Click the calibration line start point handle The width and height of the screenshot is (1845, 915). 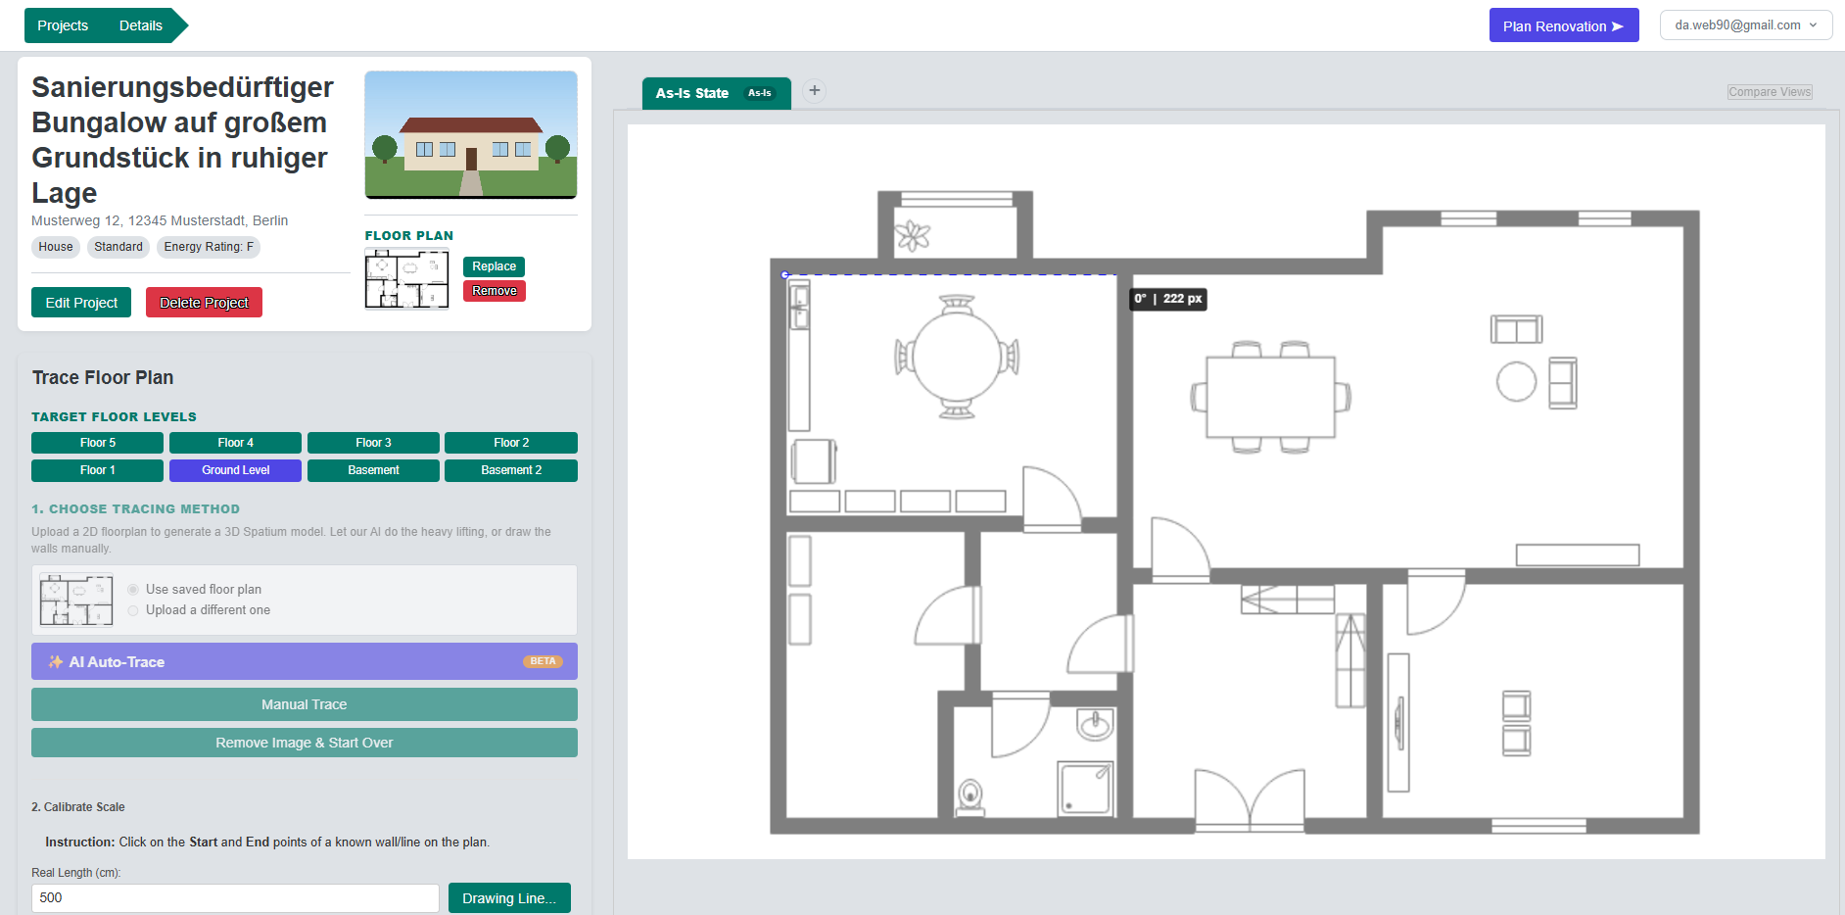click(x=784, y=275)
